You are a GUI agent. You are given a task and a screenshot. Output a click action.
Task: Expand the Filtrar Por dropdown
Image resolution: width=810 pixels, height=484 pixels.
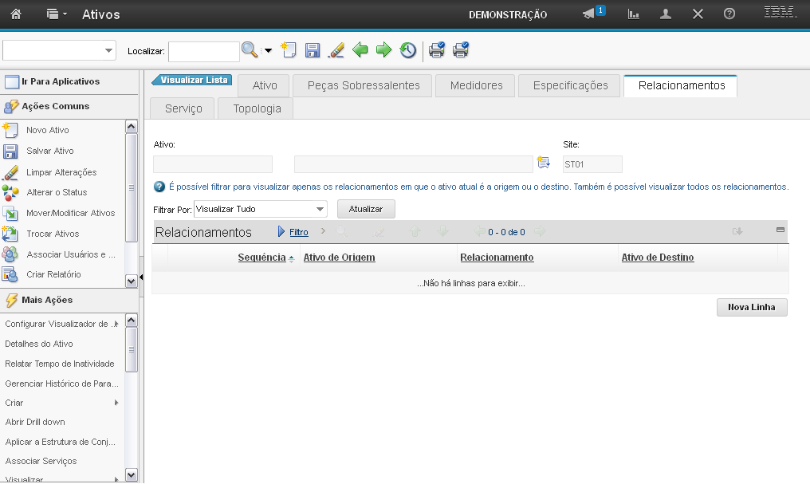coord(320,209)
